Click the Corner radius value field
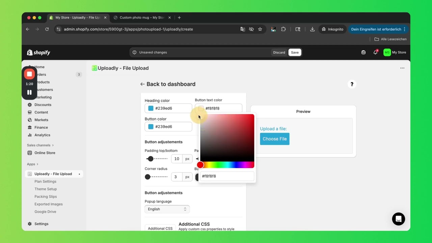This screenshot has width=432, height=243. [177, 177]
